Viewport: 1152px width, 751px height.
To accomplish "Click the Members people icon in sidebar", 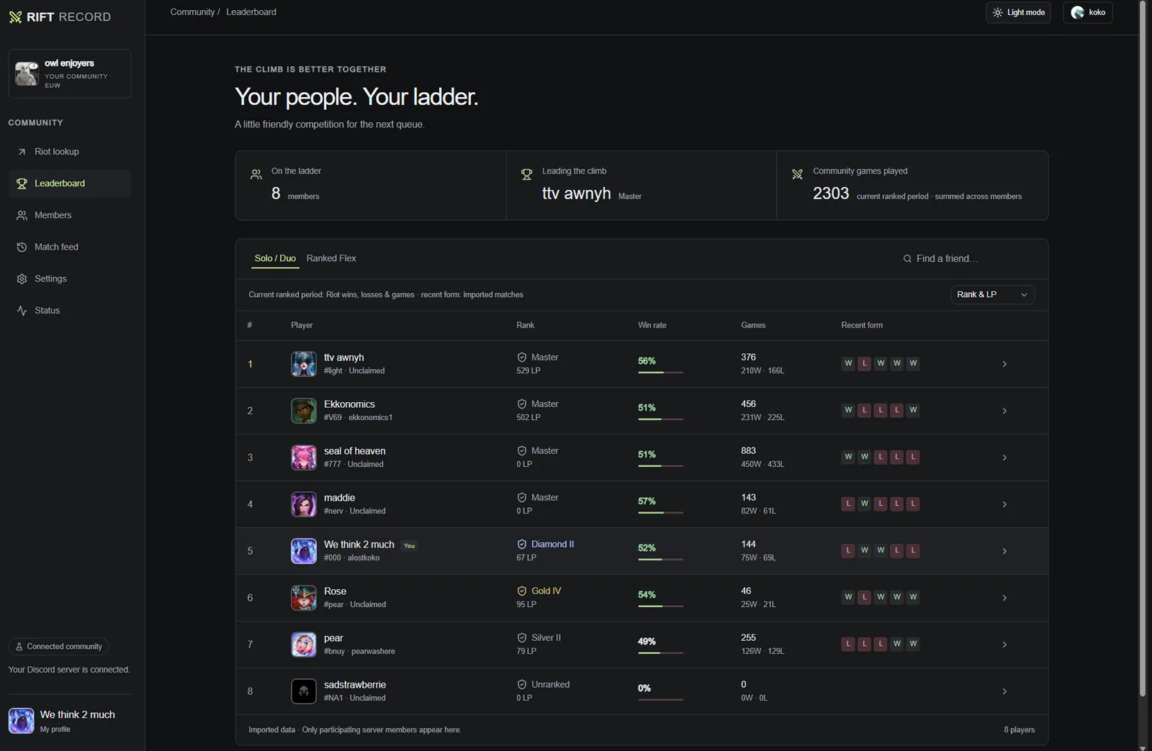I will coord(22,215).
